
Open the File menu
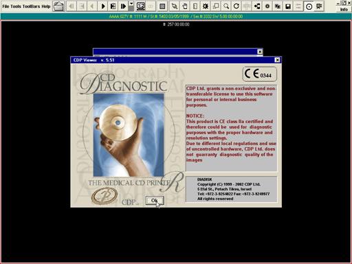coord(5,6)
